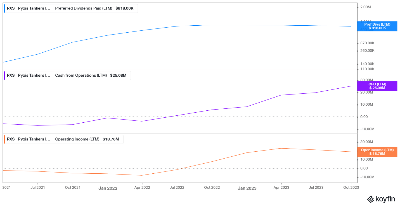Click the blue Preferred Dividends legend color bar
Image resolution: width=400 pixels, height=206 pixels.
click(4, 8)
